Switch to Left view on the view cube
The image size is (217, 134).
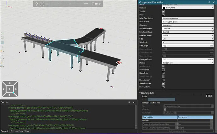(x=3, y=89)
